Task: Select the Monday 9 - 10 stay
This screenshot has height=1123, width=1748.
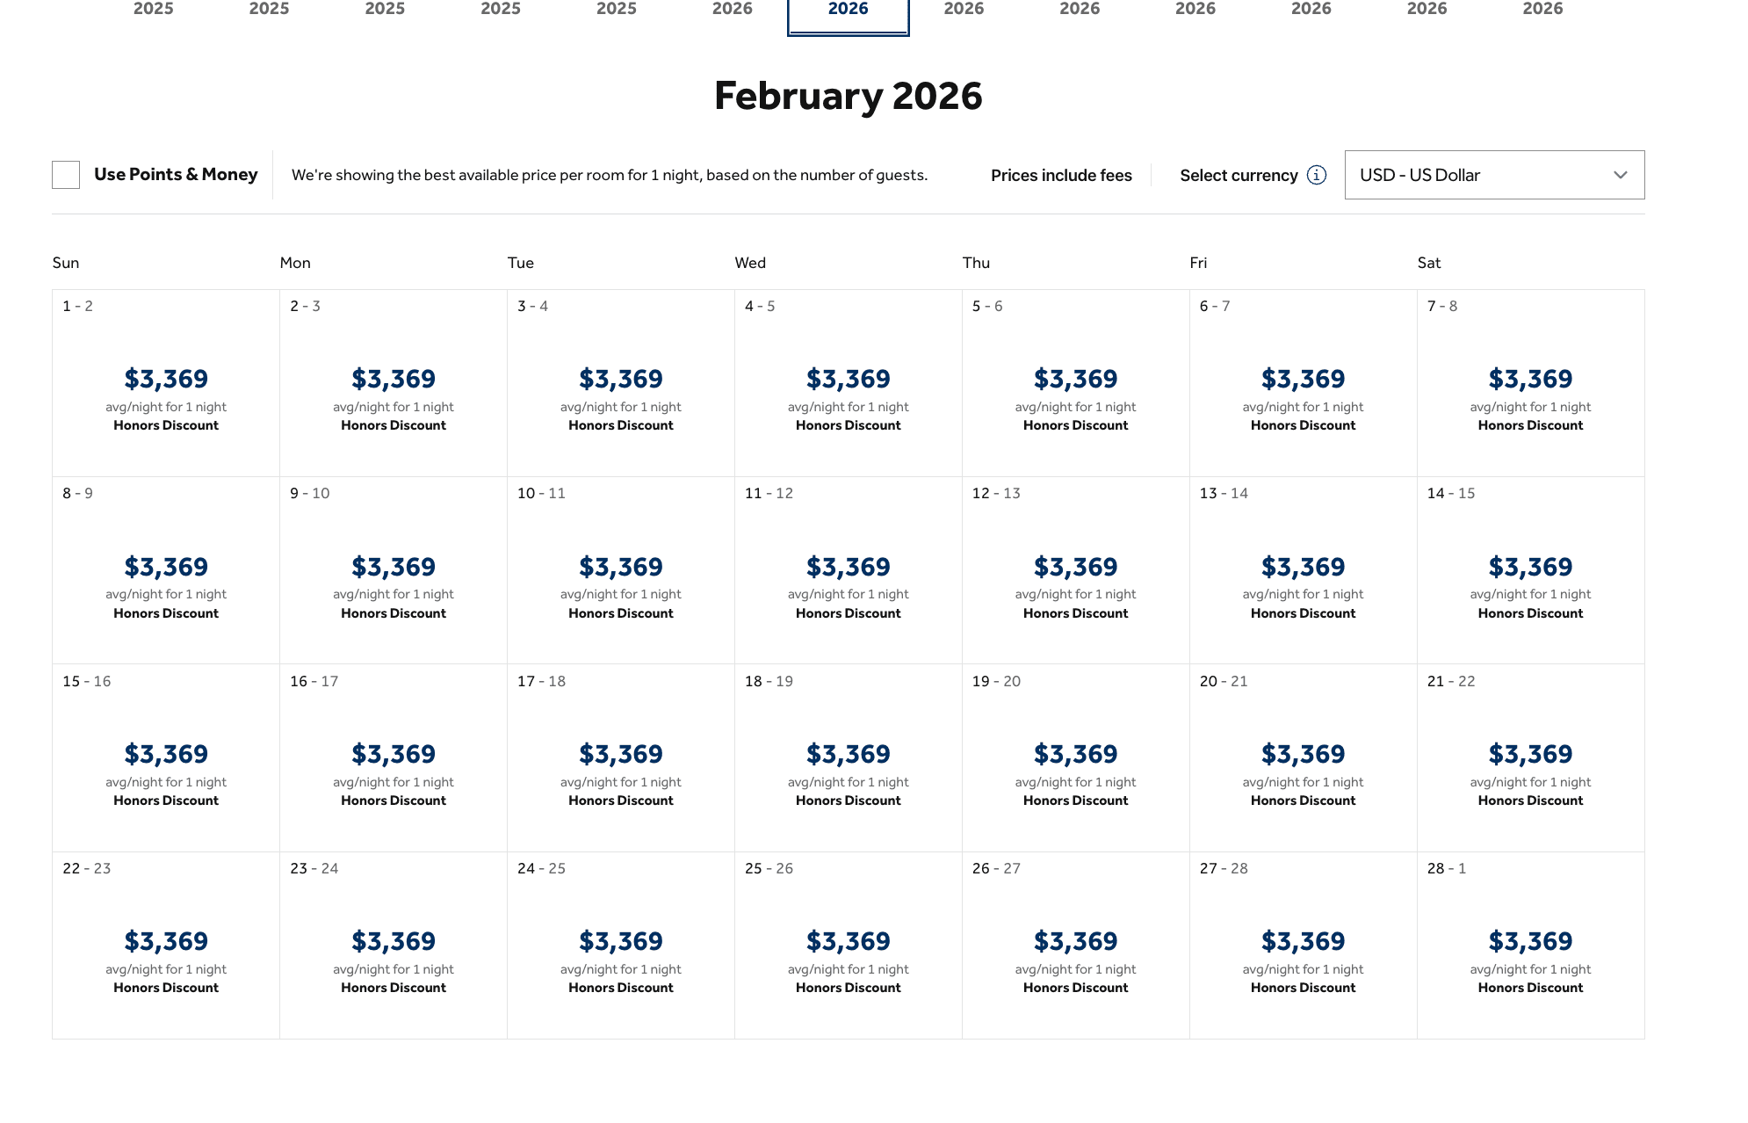Action: (394, 570)
